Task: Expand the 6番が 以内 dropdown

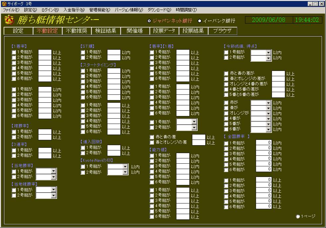Action: tap(268, 130)
